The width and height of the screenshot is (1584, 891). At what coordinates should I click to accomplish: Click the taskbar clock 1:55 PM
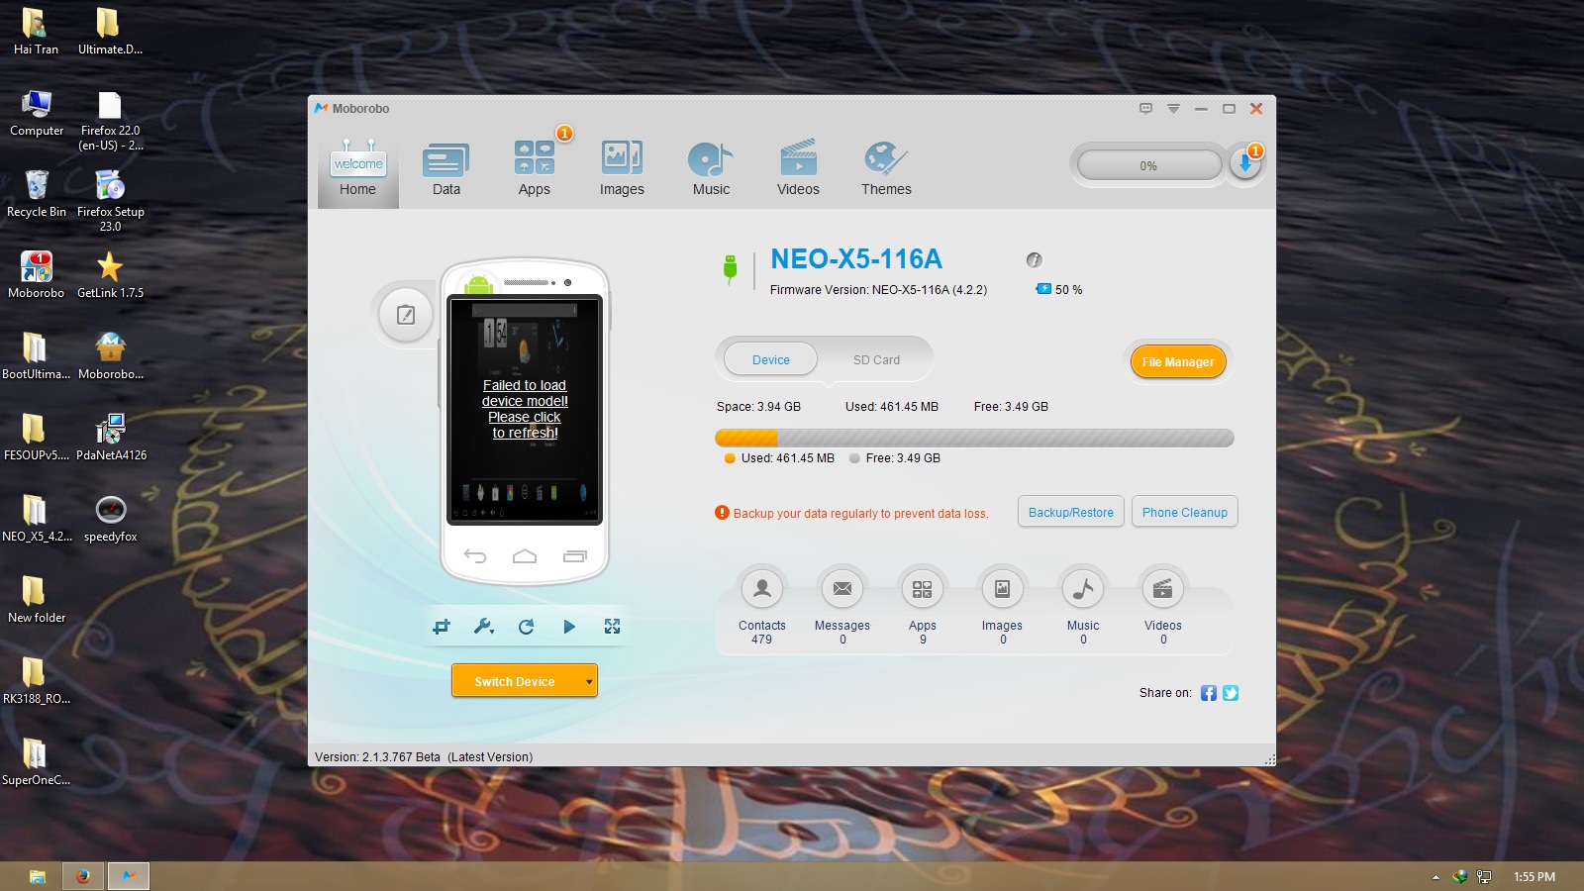[x=1534, y=877]
